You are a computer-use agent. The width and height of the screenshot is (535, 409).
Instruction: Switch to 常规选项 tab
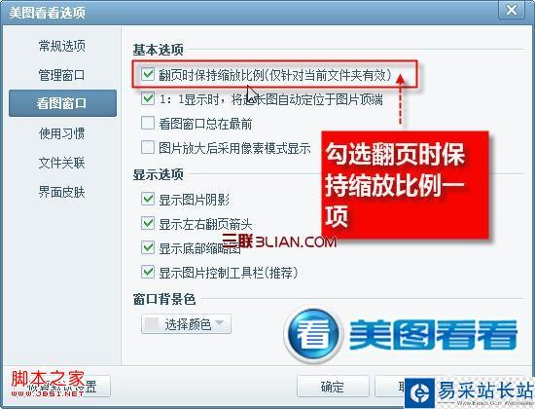pyautogui.click(x=61, y=46)
